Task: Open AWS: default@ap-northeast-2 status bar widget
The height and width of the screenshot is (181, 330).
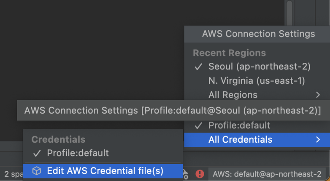Action: [267, 174]
